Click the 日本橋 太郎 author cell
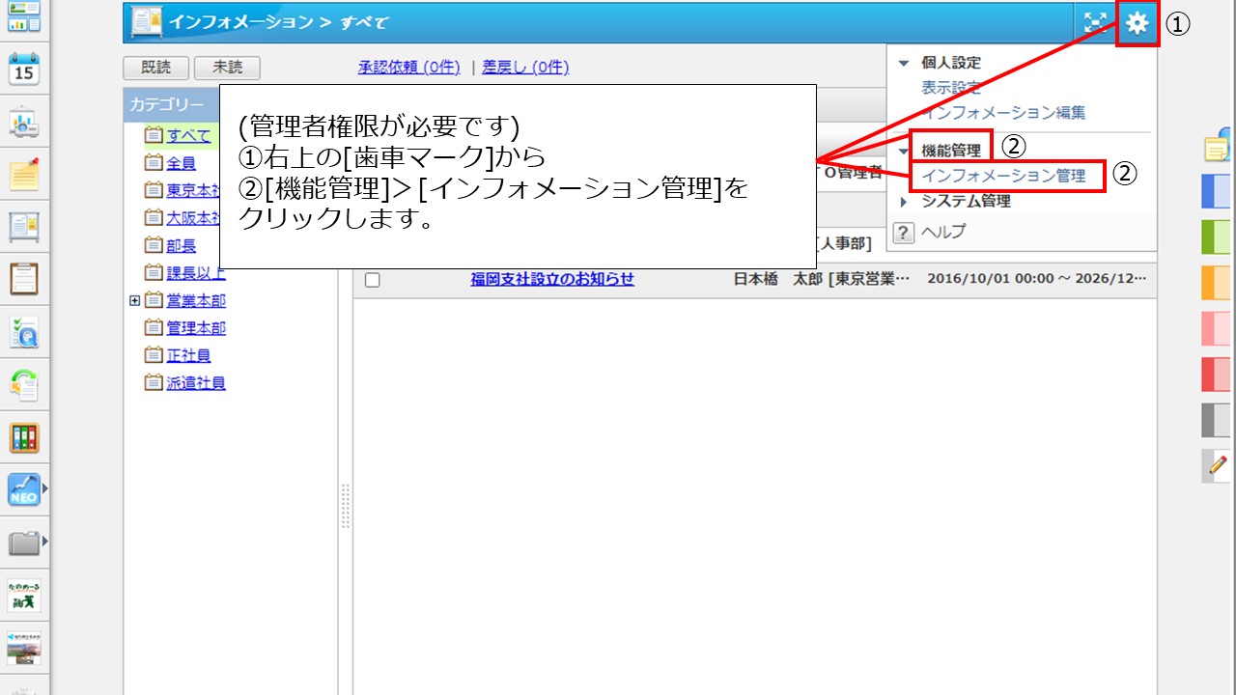 click(x=822, y=279)
